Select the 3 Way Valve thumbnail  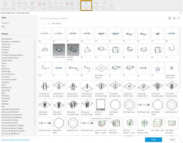172,68
